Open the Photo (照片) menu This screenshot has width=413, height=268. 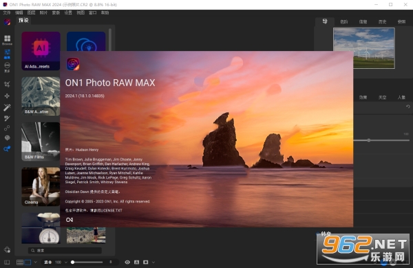pos(43,12)
